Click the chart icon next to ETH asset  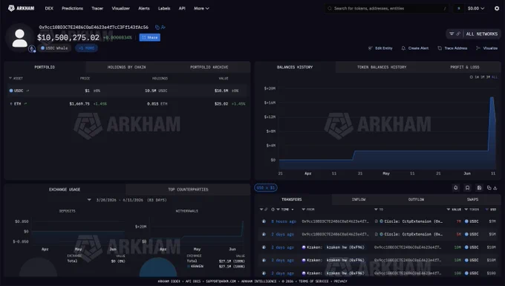[25, 104]
